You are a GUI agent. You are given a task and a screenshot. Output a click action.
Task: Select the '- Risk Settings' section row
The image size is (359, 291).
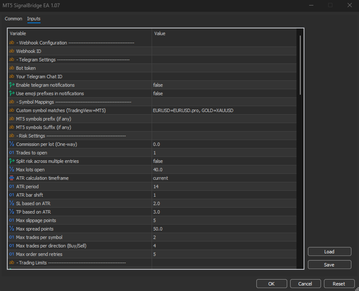click(x=152, y=135)
